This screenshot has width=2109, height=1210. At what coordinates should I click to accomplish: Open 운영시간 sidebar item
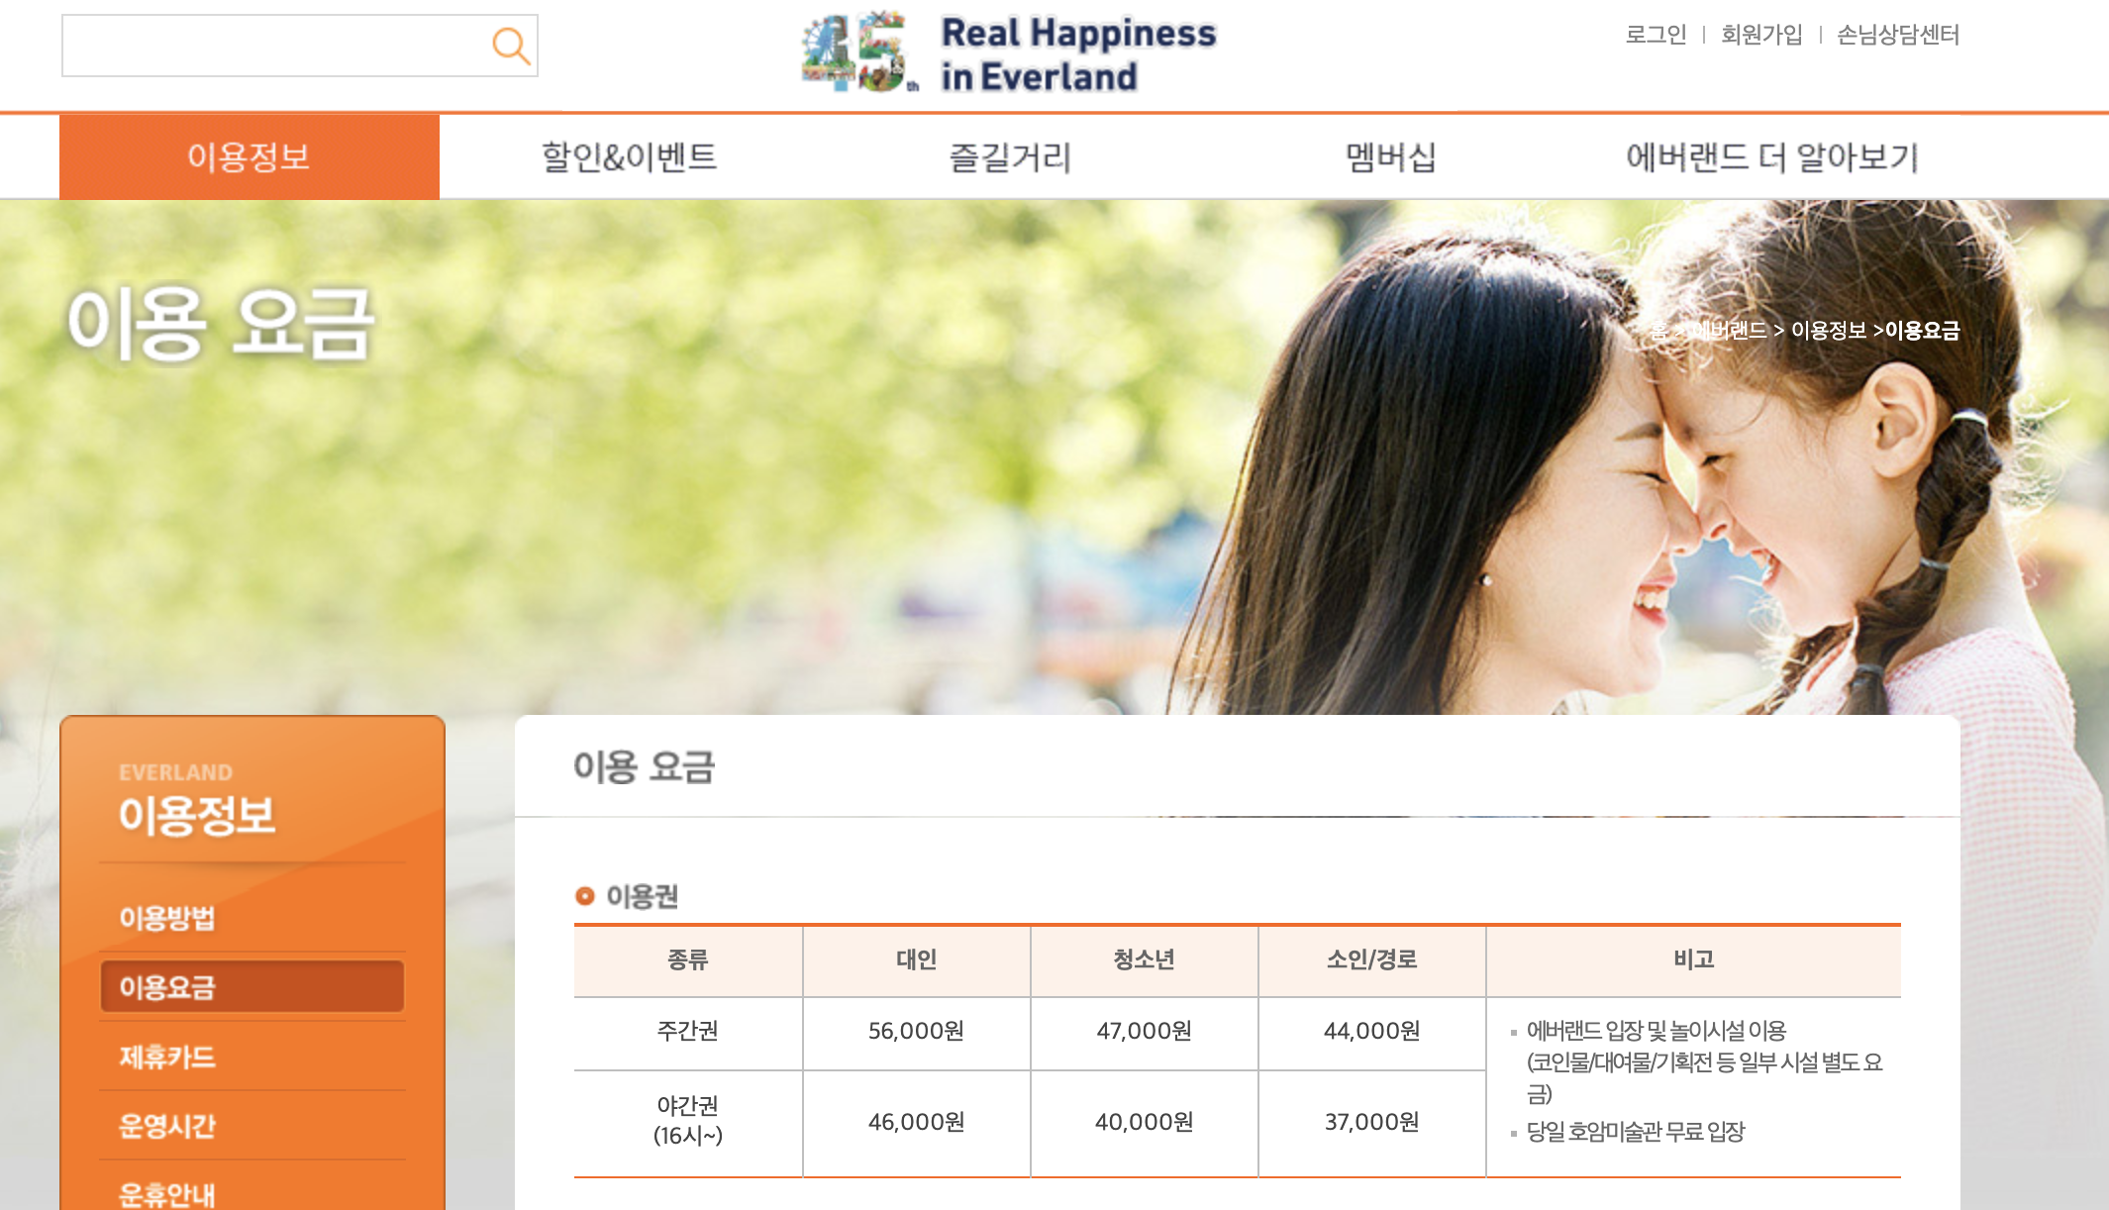(167, 1126)
